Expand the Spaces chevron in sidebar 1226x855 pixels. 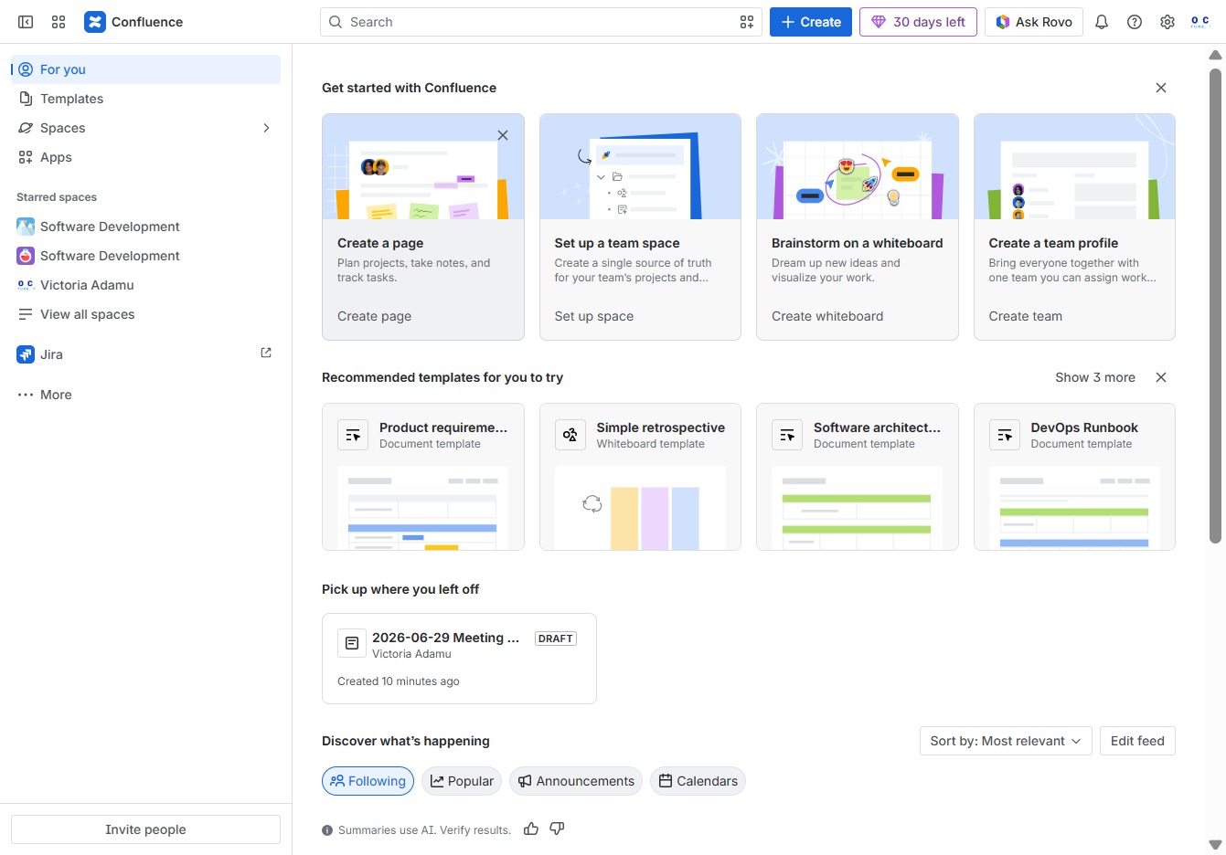pos(266,128)
